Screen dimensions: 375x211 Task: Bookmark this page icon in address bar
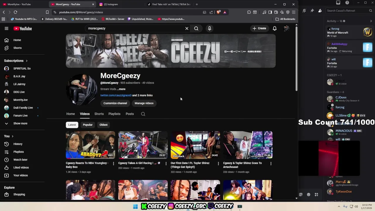pyautogui.click(x=47, y=12)
